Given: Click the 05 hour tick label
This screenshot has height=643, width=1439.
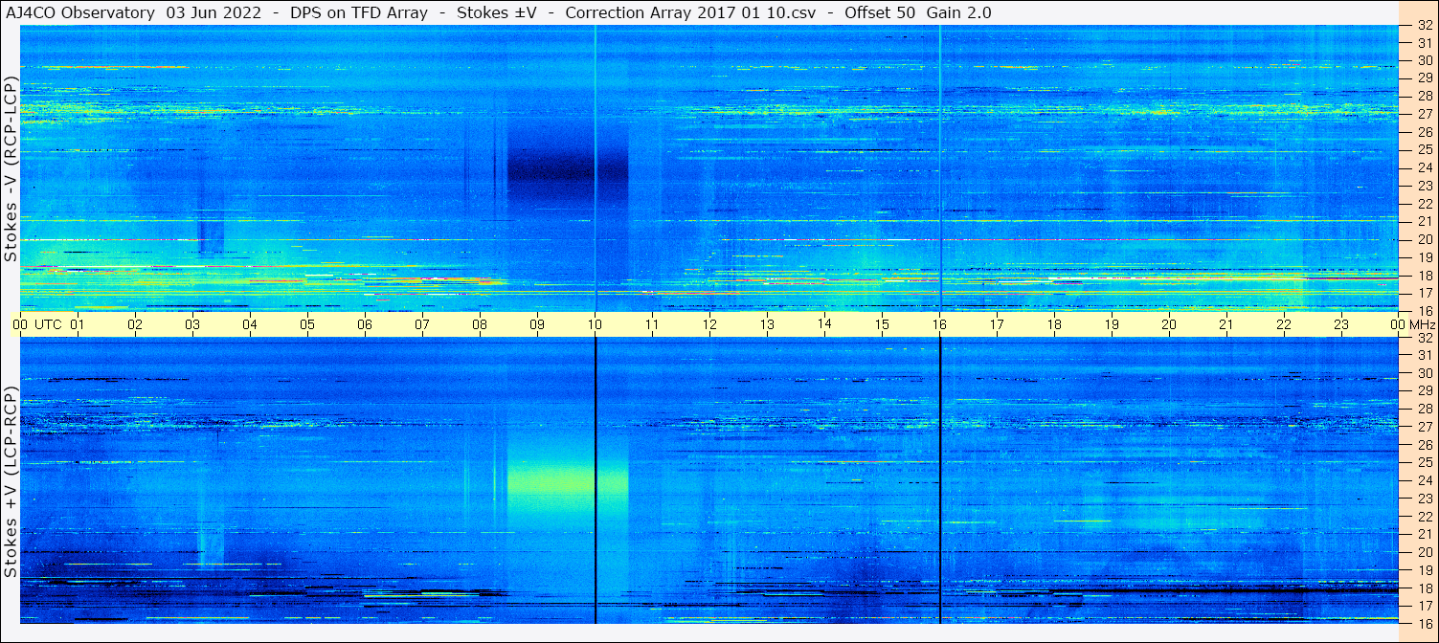Looking at the screenshot, I should (307, 324).
